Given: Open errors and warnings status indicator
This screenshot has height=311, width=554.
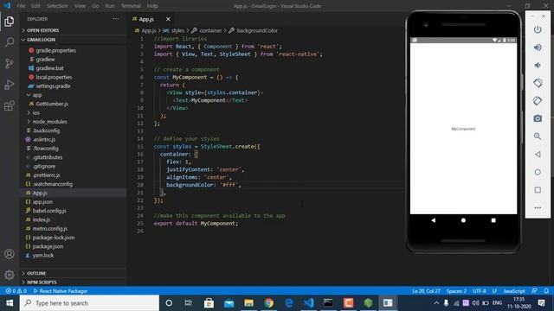Looking at the screenshot, I should point(16,291).
